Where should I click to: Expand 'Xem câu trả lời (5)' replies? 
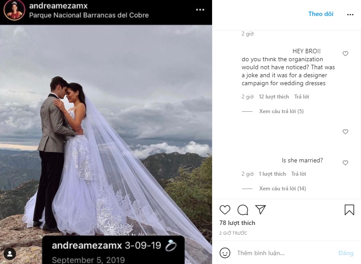[281, 111]
